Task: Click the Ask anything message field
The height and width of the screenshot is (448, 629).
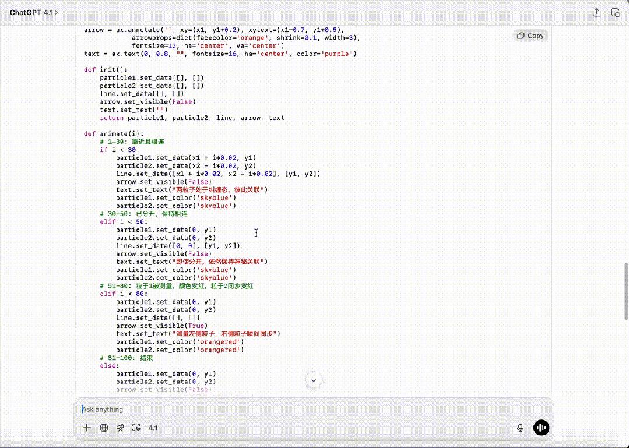Action: coord(291,409)
